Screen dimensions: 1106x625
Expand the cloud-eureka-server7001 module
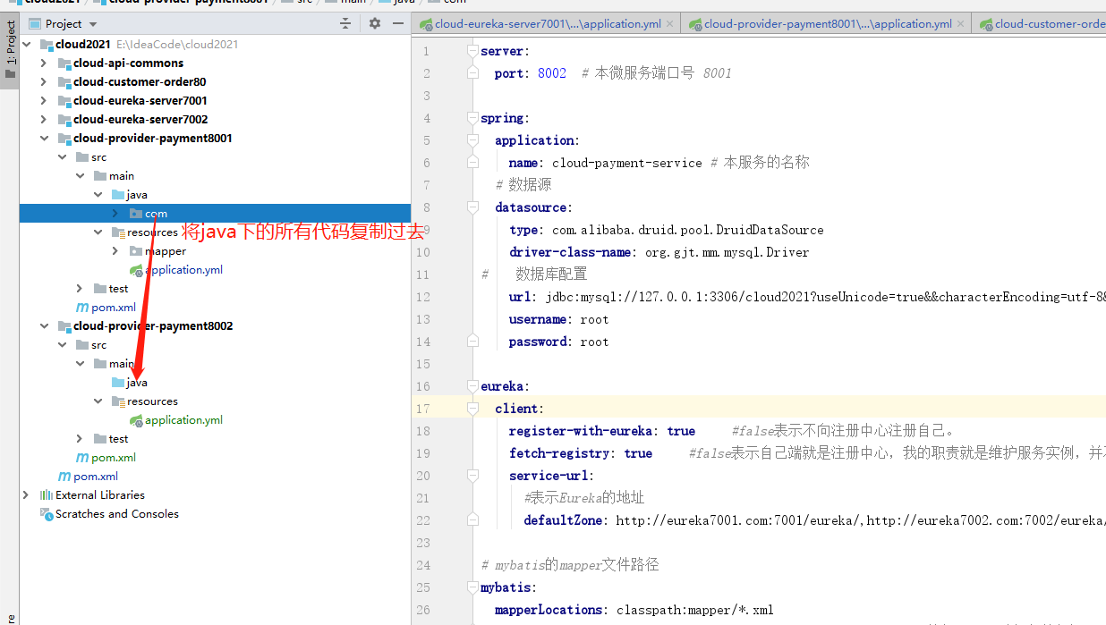(44, 100)
